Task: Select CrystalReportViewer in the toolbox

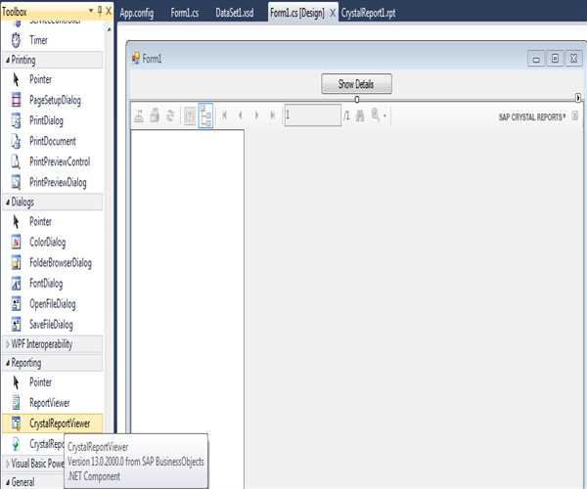Action: [65, 422]
